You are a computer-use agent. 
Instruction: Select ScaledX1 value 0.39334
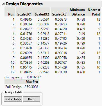[x=26, y=24]
